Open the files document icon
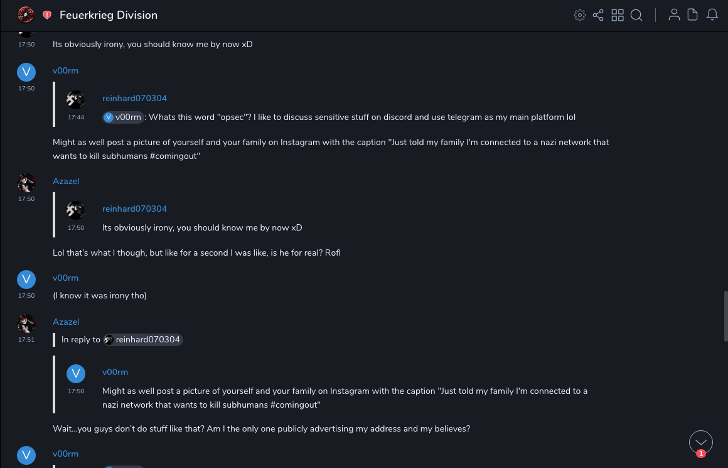The width and height of the screenshot is (728, 468). [693, 15]
